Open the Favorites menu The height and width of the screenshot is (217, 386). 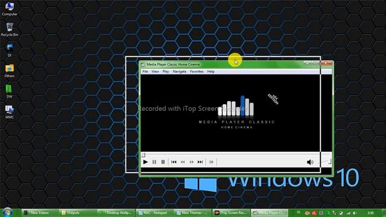coord(197,72)
